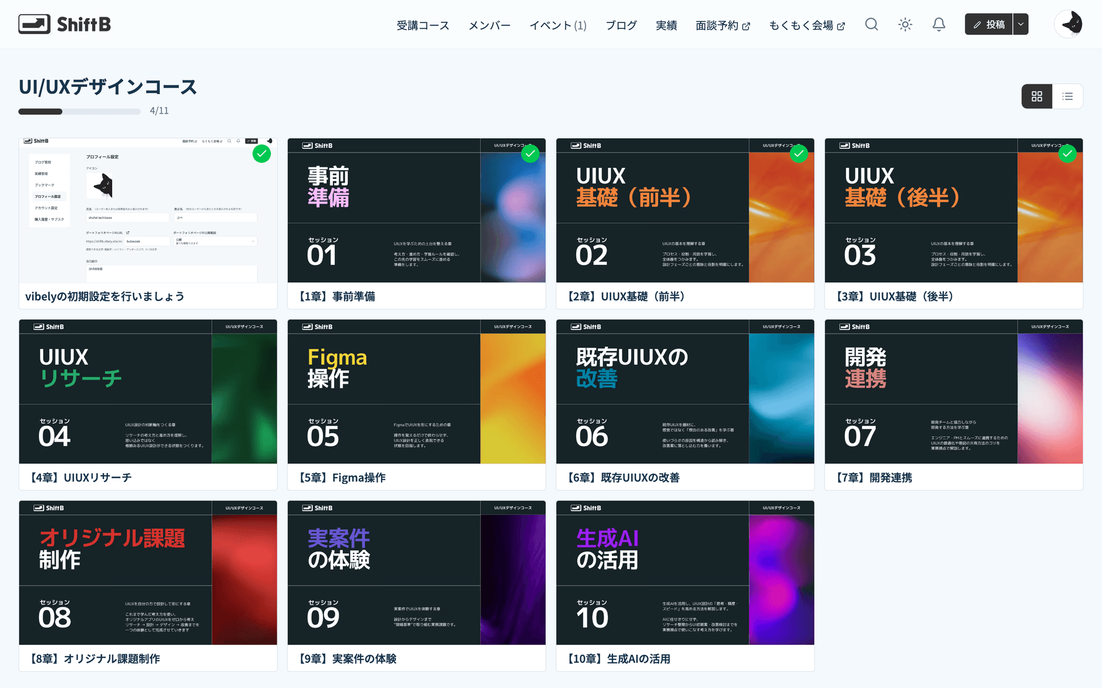Click 【4章】UIUXリサーチ title text
This screenshot has height=688, width=1102.
click(80, 478)
